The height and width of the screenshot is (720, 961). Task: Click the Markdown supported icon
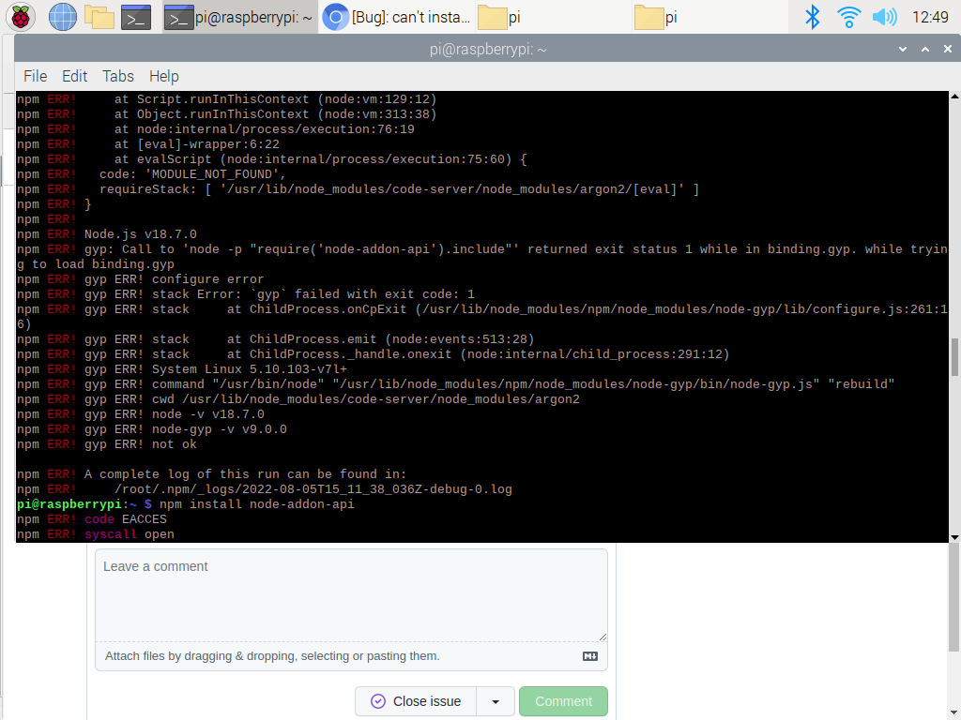589,656
